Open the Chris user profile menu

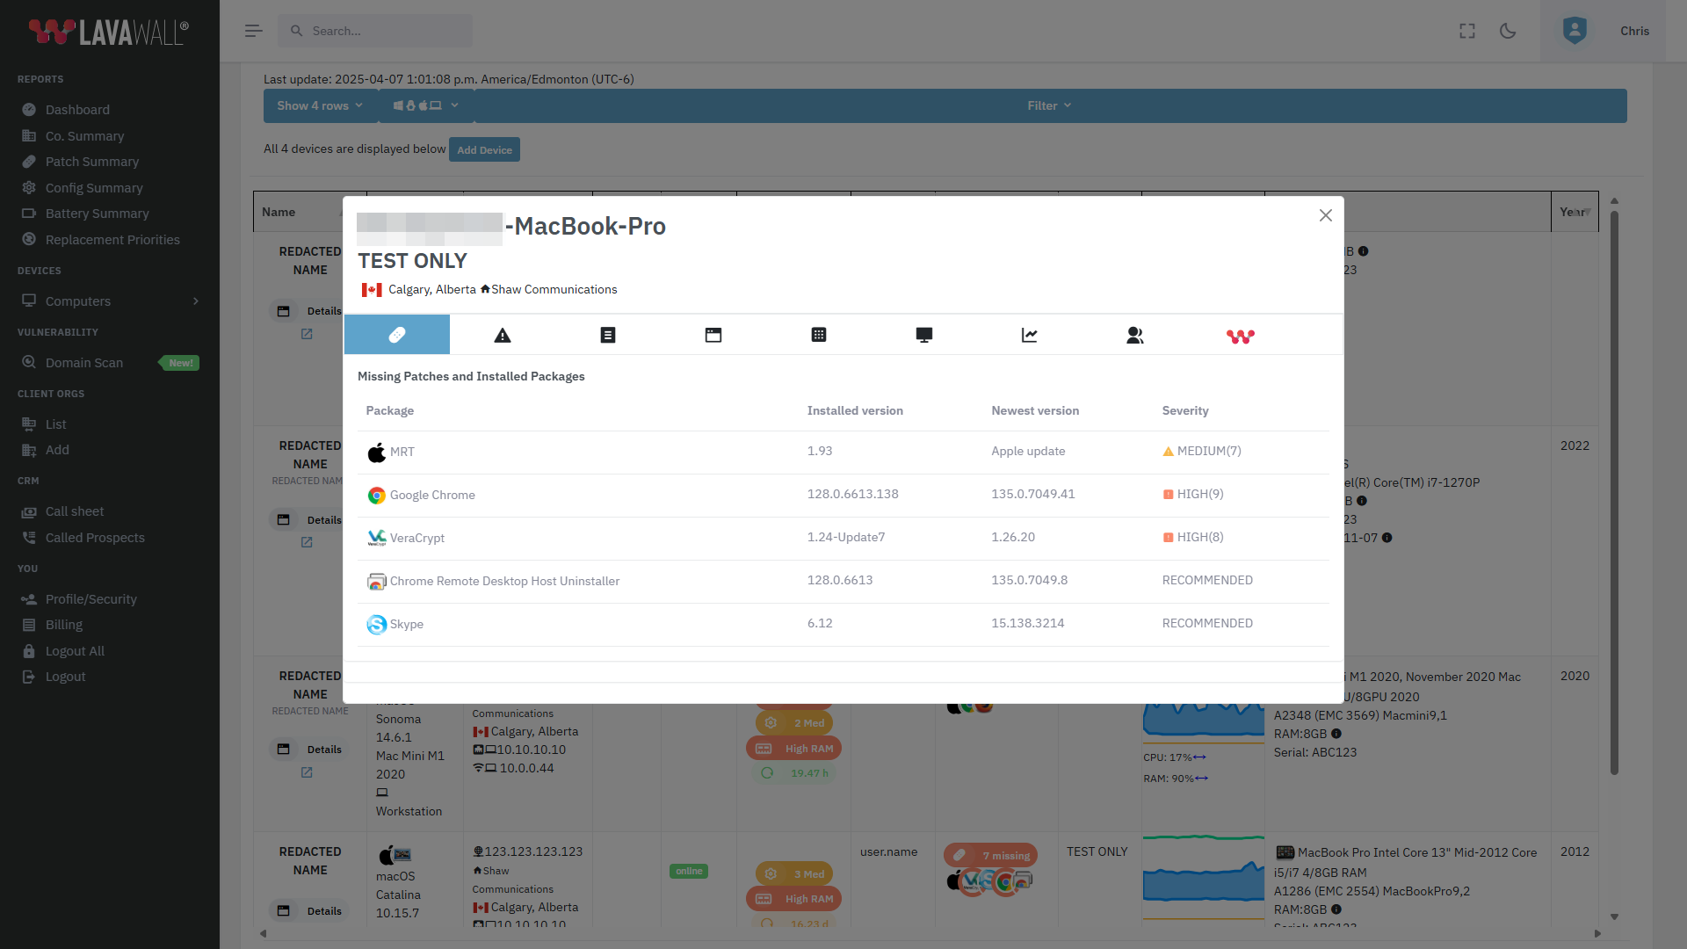1603,31
